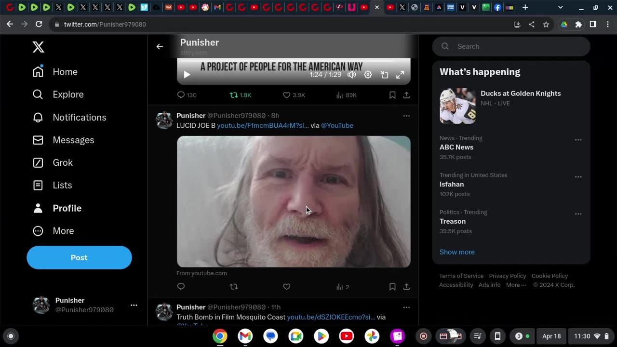Open a new browser tab
This screenshot has width=617, height=347.
point(525,7)
